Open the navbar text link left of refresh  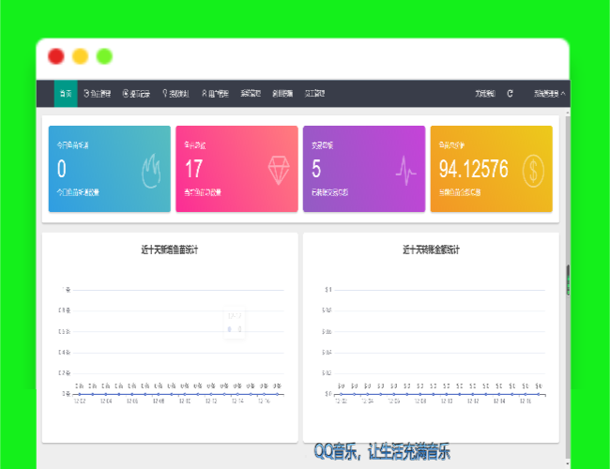pos(484,94)
